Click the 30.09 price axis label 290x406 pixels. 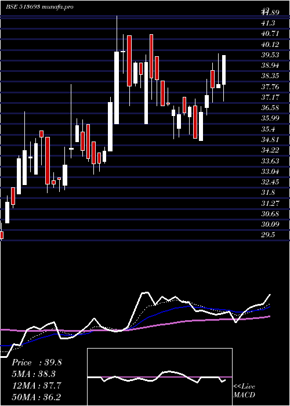click(x=270, y=224)
